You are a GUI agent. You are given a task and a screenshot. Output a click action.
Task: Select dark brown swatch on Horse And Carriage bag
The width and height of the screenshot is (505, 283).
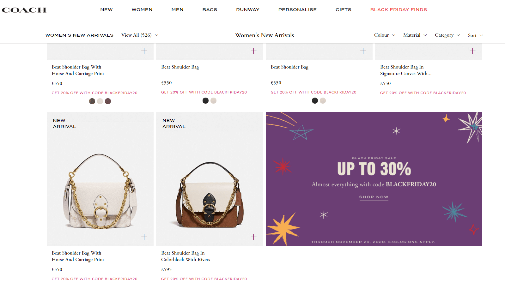click(x=92, y=101)
